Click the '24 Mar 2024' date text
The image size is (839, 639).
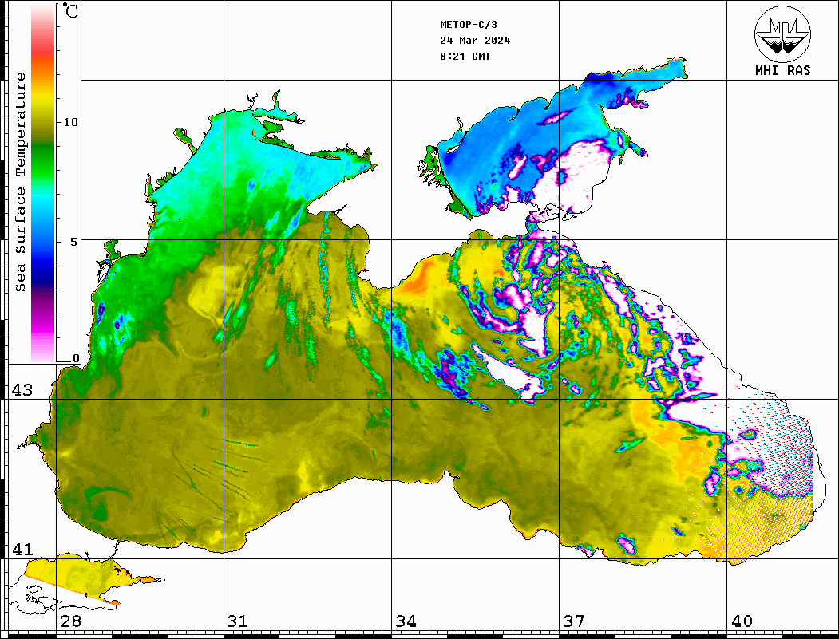tap(475, 41)
